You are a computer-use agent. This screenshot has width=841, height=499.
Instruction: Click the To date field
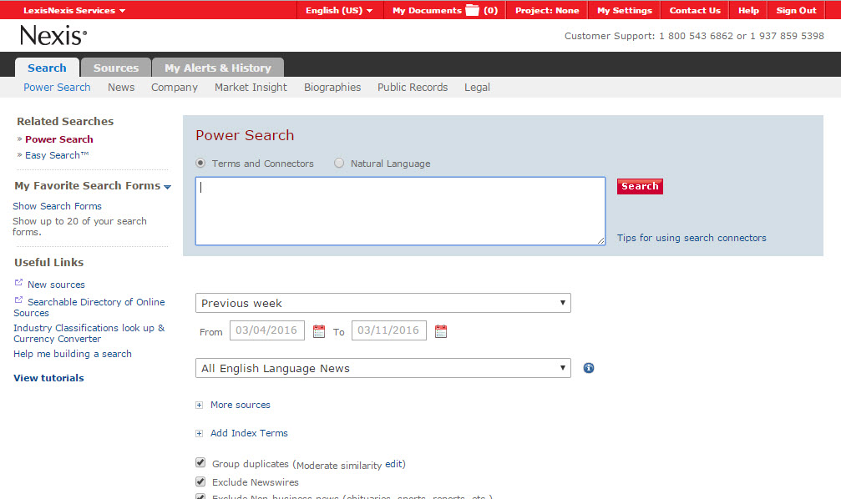pyautogui.click(x=389, y=330)
